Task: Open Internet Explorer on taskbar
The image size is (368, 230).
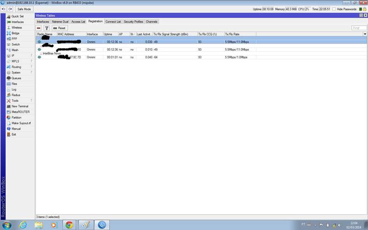Action: pyautogui.click(x=23, y=225)
